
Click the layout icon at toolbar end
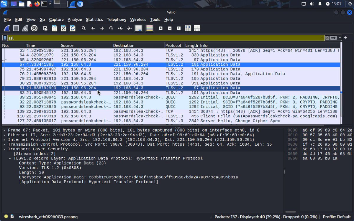(x=197, y=28)
